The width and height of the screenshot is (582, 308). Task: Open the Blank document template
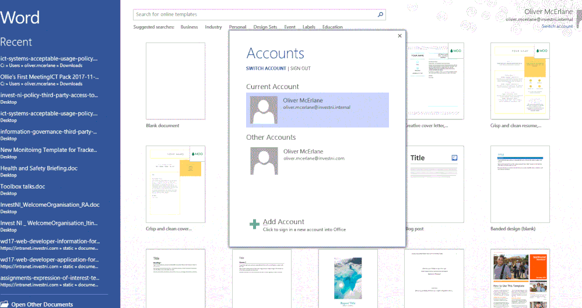coord(176,81)
